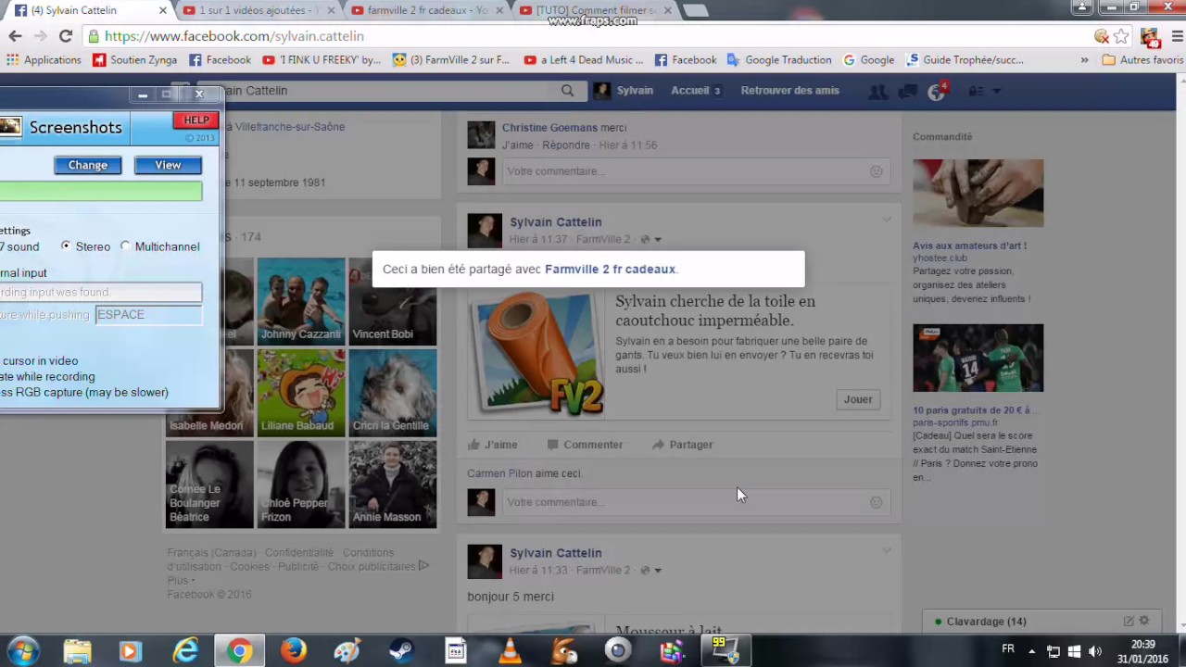The width and height of the screenshot is (1186, 667).
Task: Click the Fraps View button
Action: (x=168, y=165)
